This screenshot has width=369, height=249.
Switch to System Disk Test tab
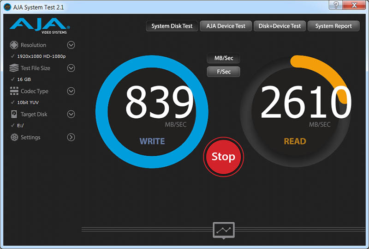coord(172,26)
